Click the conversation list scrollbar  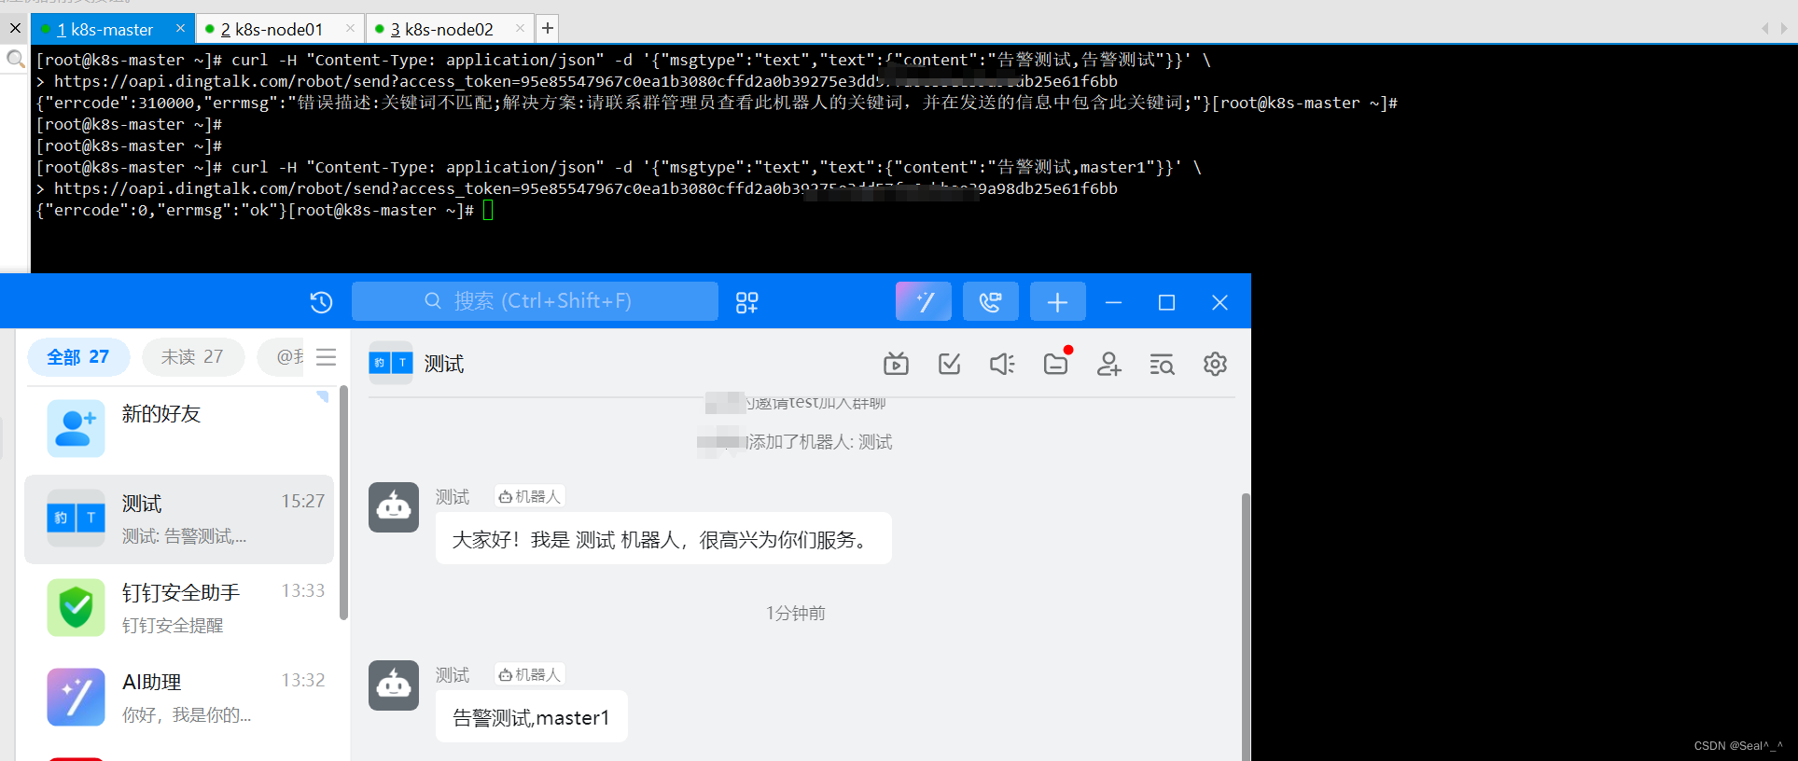[343, 504]
